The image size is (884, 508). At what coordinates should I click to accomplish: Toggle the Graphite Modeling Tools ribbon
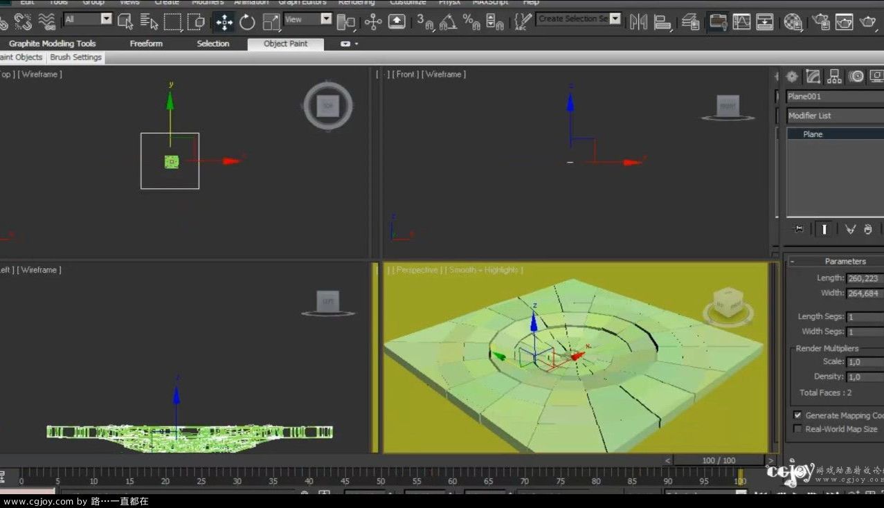click(718, 21)
